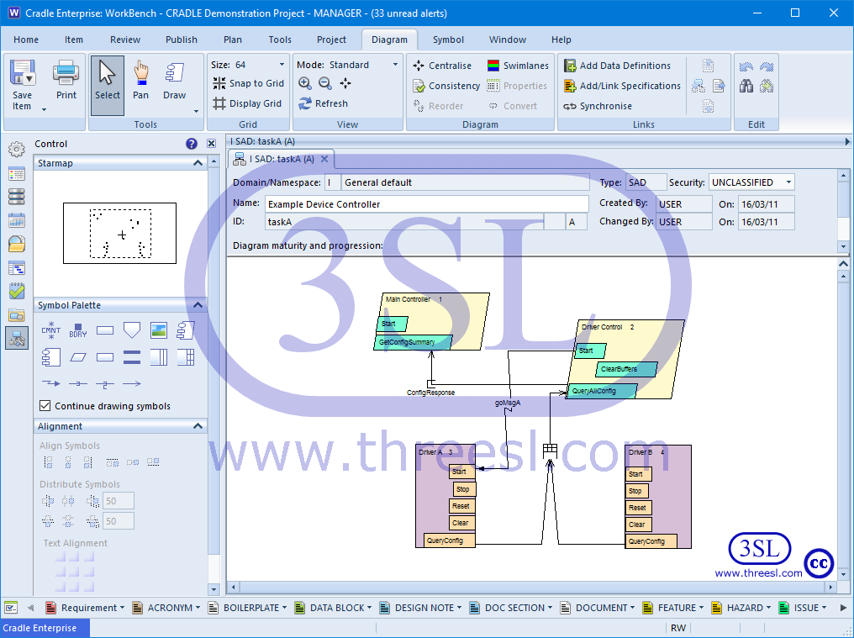The height and width of the screenshot is (638, 854).
Task: Open the Security UNCLASSIFIED dropdown
Action: 788,182
